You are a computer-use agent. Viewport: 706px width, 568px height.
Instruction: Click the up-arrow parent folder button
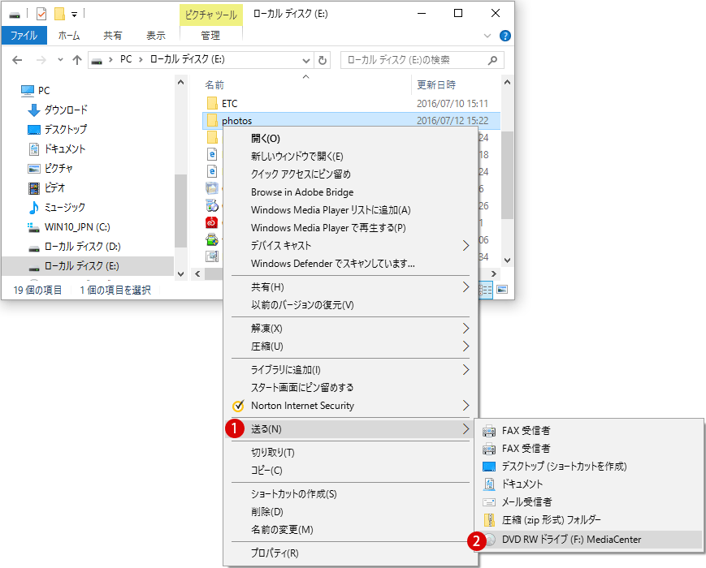(77, 60)
